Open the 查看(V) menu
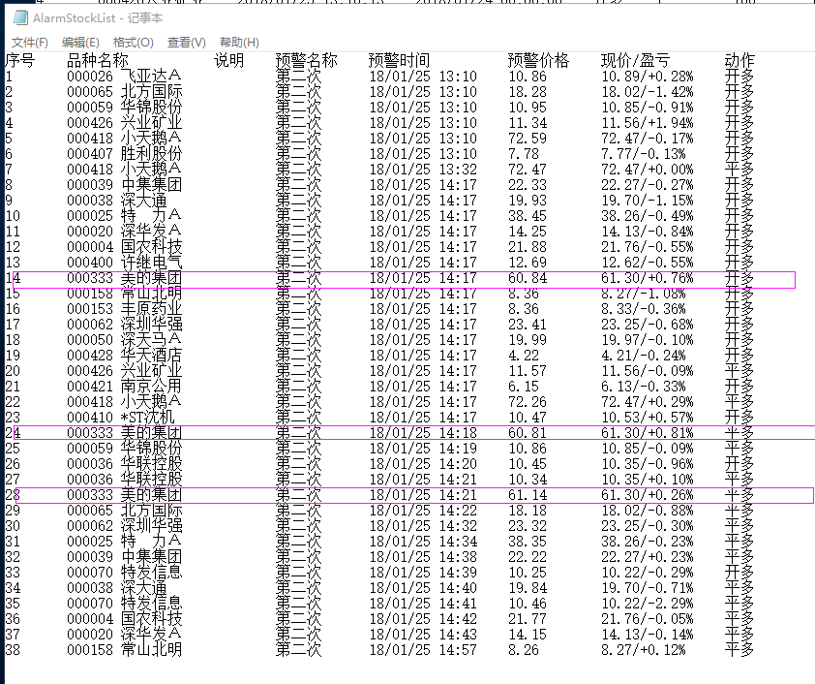This screenshot has height=684, width=815. click(187, 43)
